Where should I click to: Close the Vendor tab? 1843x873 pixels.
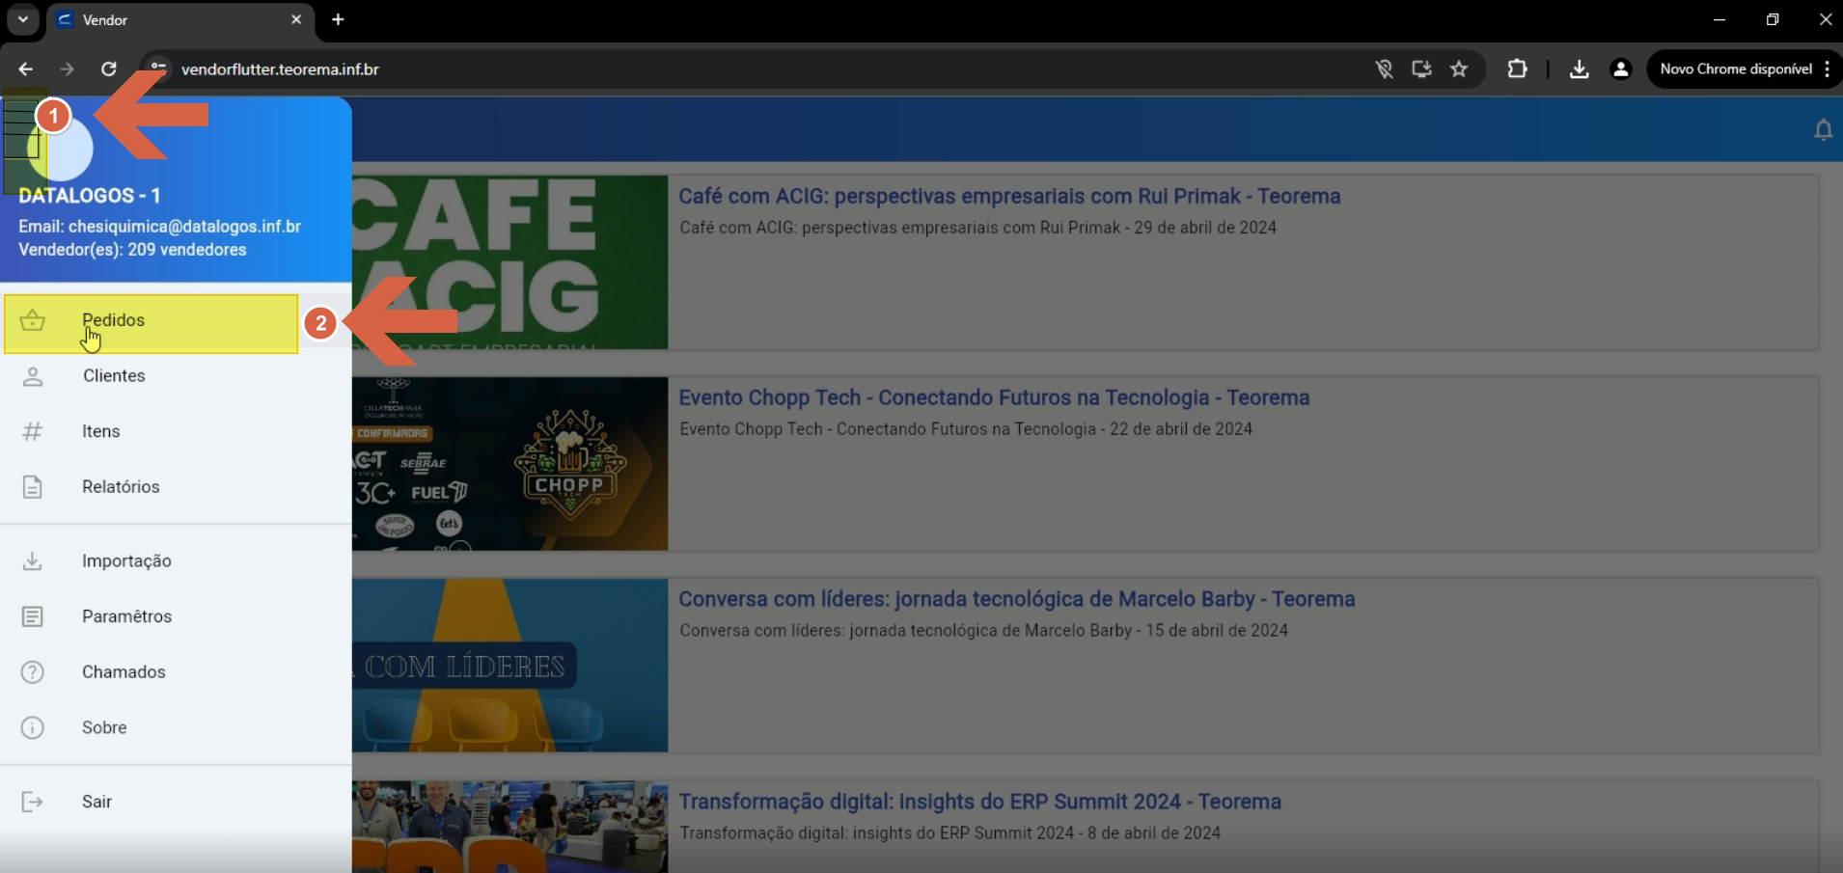point(296,19)
